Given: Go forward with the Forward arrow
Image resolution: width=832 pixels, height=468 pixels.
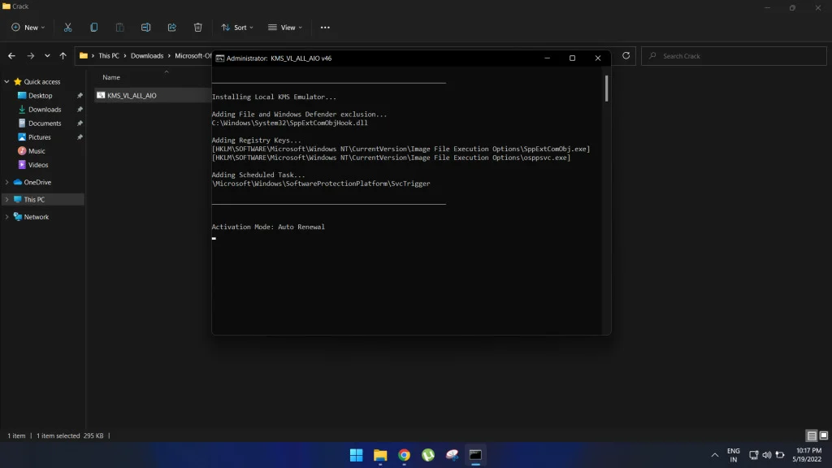Looking at the screenshot, I should pos(31,56).
